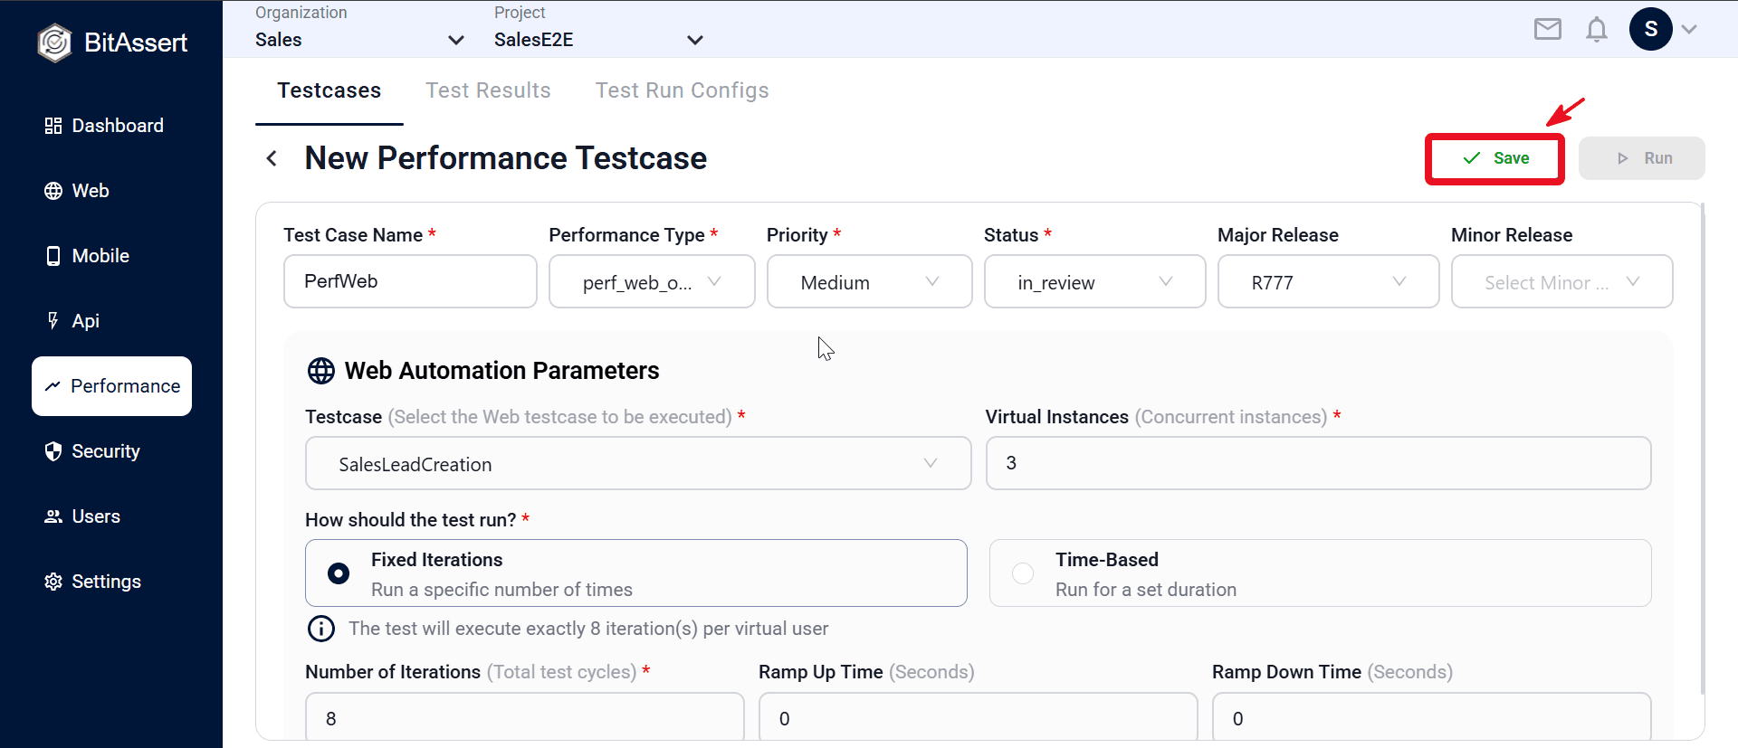Open the mail envelope icon

point(1548,30)
